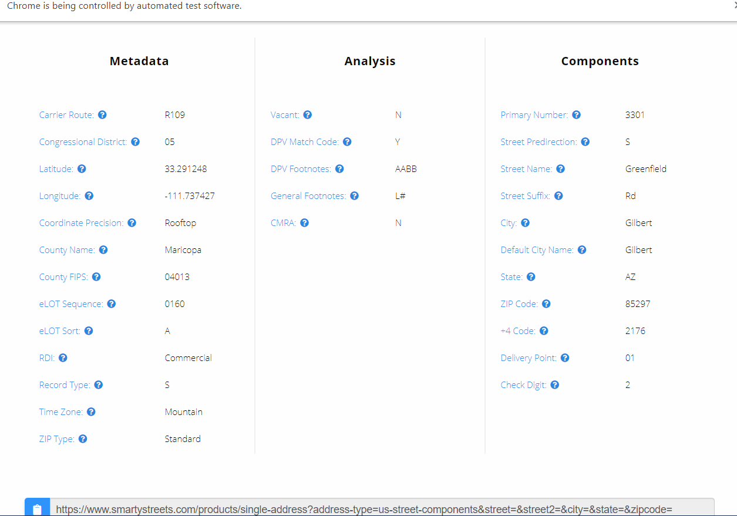
Task: Open help icon next to Time Zone
Action: click(x=91, y=412)
